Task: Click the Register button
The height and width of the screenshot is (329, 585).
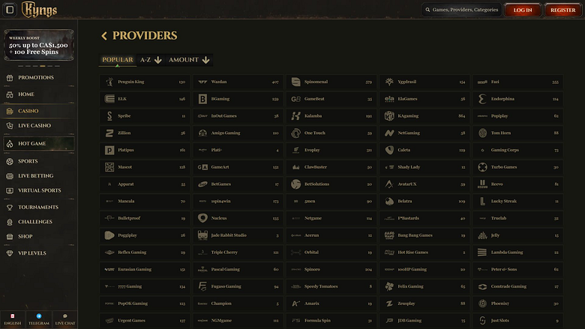Action: click(563, 10)
